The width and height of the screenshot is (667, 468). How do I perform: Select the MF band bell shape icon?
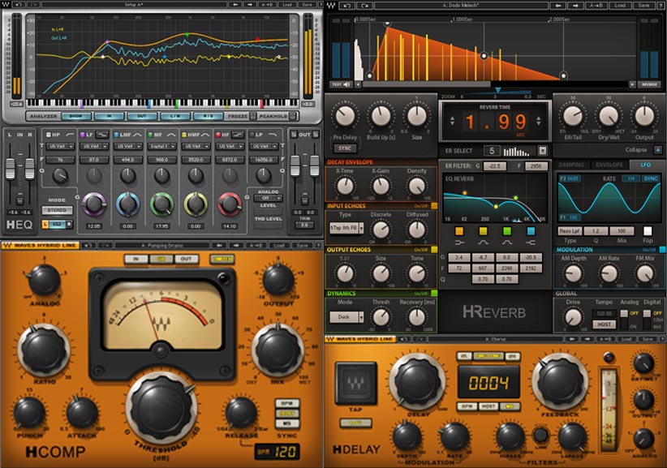(x=171, y=135)
